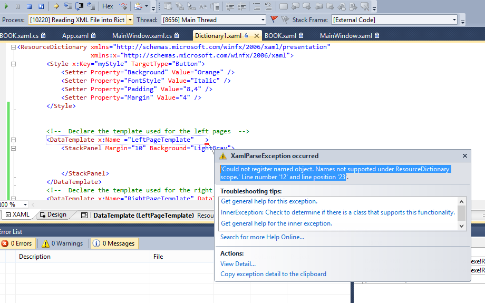Toggle the 0 Messages filter
This screenshot has width=485, height=303.
point(114,243)
